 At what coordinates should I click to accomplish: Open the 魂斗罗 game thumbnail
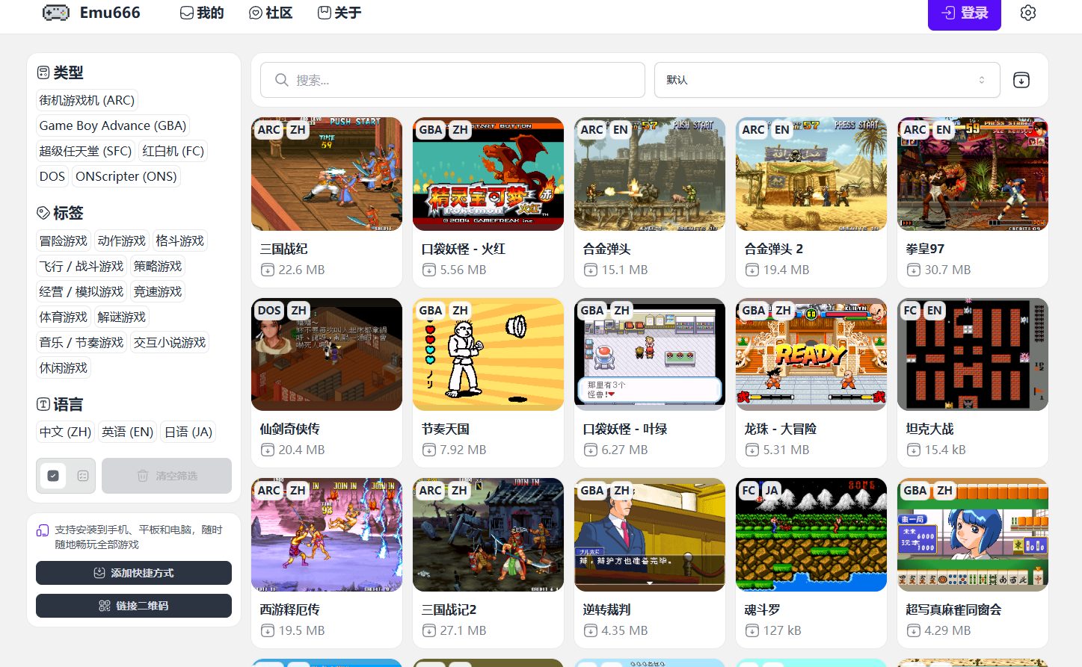[x=811, y=535]
